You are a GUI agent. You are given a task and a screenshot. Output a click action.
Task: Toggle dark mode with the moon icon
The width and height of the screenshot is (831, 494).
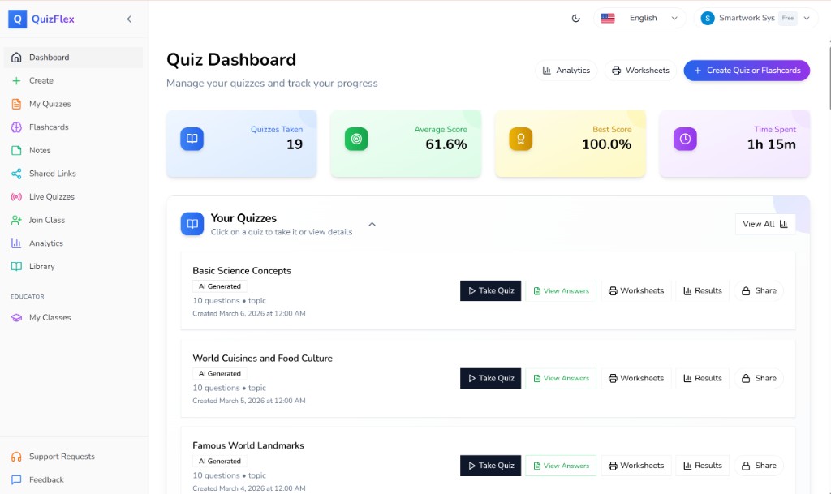pos(576,19)
